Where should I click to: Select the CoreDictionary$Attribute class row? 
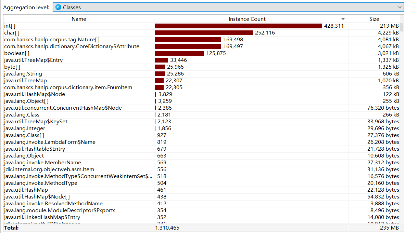coord(202,46)
